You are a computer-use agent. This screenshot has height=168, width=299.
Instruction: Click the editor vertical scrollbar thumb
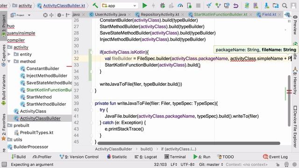(x=289, y=101)
